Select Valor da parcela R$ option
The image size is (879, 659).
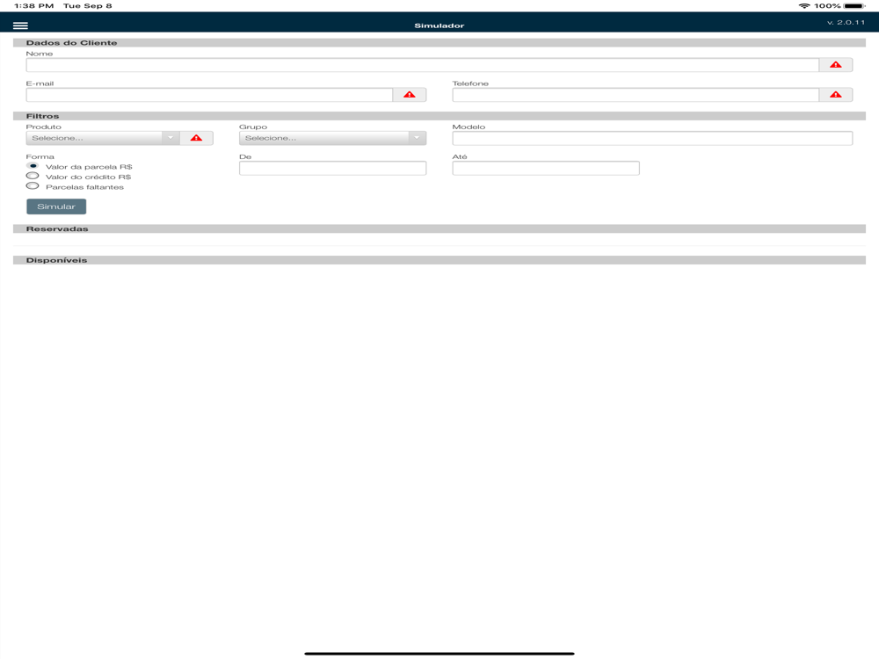[33, 166]
